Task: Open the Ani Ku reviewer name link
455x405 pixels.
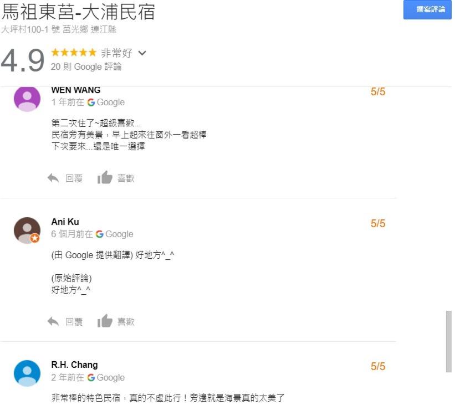Action: pos(65,222)
